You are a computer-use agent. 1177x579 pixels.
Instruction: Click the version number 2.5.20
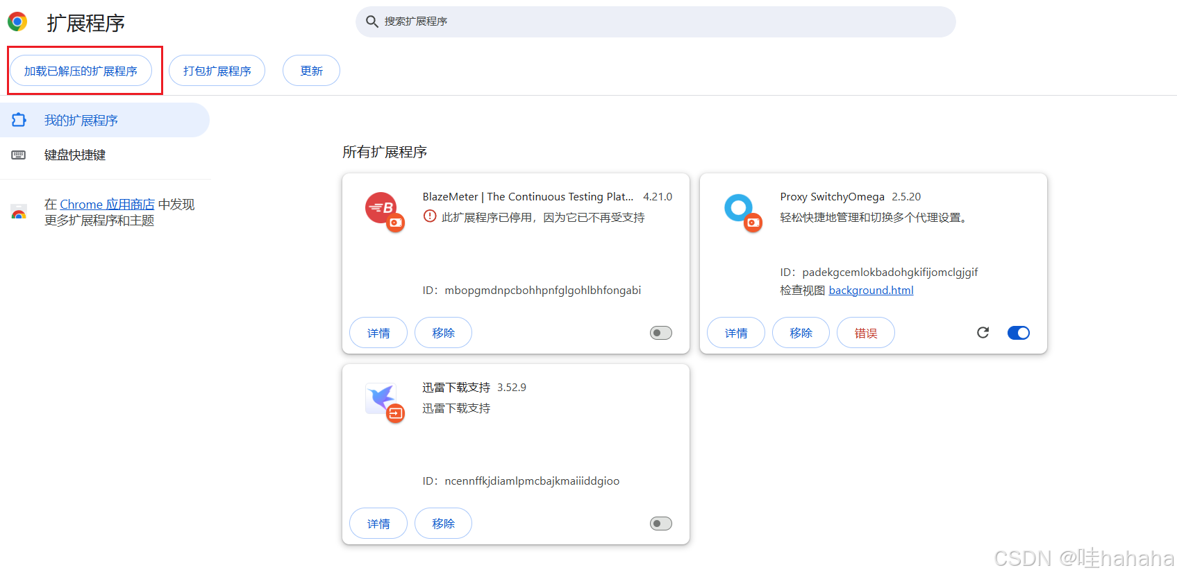coord(906,197)
